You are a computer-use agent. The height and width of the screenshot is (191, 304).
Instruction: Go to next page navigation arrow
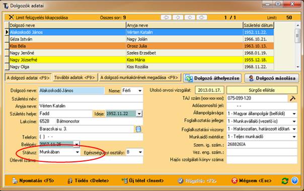pos(190,18)
